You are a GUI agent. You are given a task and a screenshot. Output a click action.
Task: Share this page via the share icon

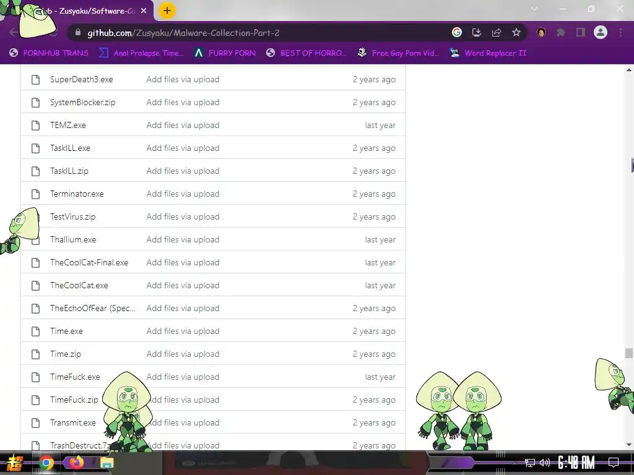tap(497, 33)
